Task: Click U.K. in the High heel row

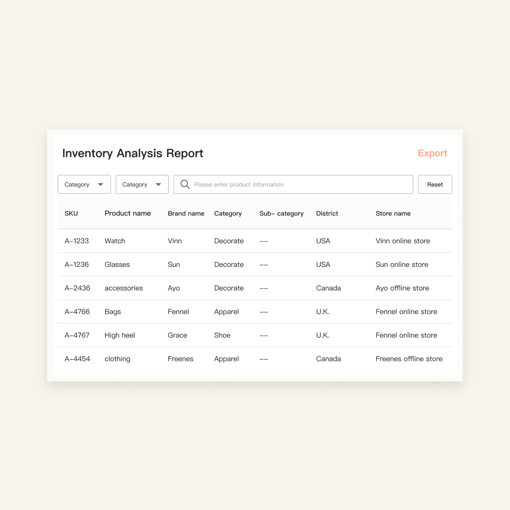Action: click(x=322, y=335)
